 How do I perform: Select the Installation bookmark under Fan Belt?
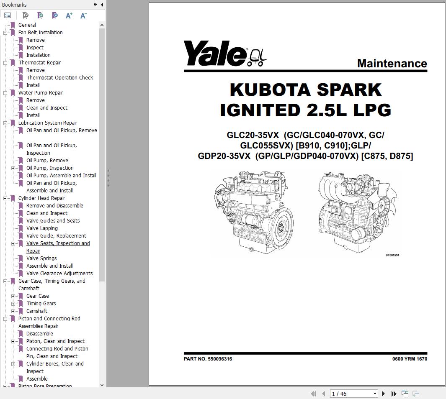[39, 55]
